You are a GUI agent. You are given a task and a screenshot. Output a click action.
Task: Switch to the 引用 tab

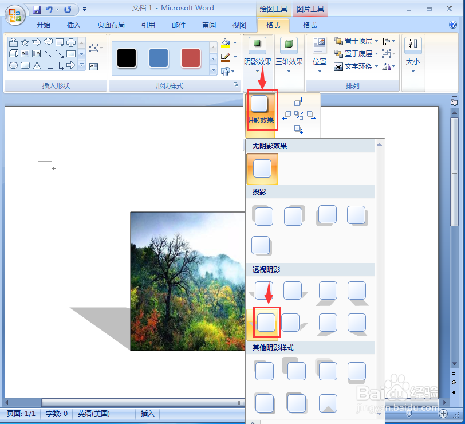[x=148, y=25]
